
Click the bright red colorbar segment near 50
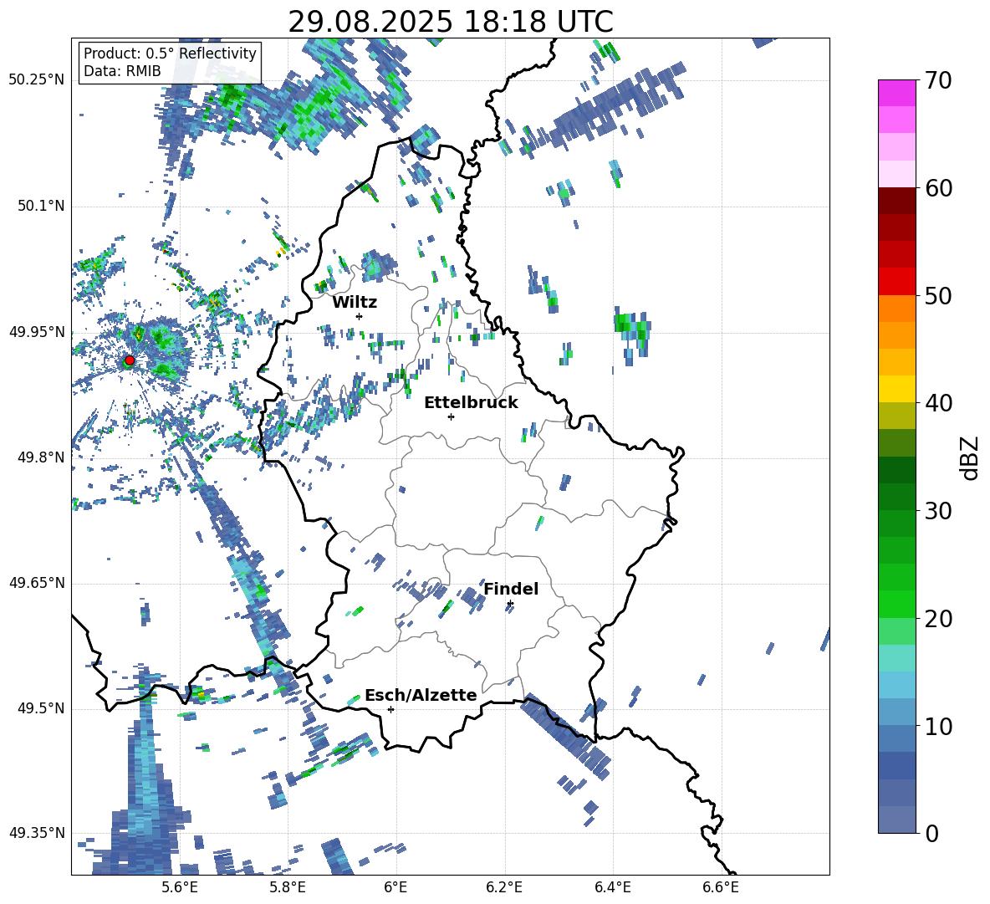pyautogui.click(x=896, y=282)
